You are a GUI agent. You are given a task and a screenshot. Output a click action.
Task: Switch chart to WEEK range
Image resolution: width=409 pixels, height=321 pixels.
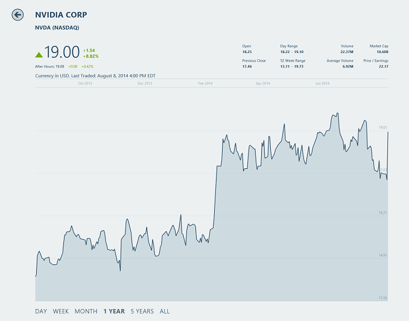coord(61,311)
